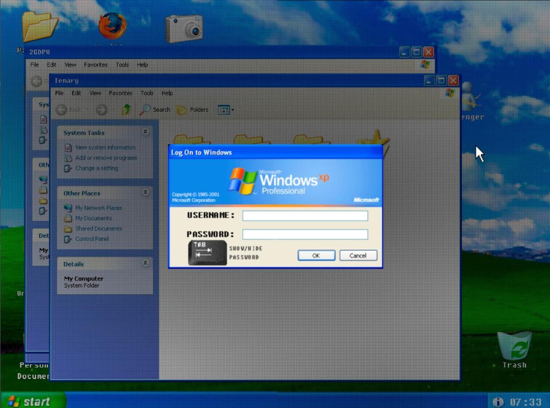Viewport: 550px width, 408px height.
Task: Open the File menu in the 2GDPU window
Action: (x=34, y=64)
